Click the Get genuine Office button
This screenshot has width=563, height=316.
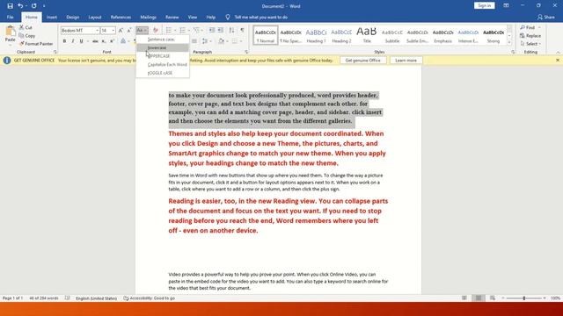362,61
